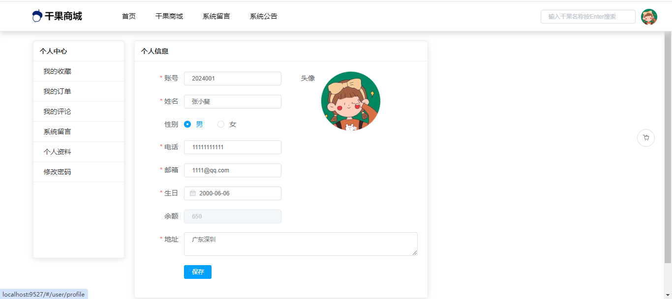Go to 首页 in top navigation
The width and height of the screenshot is (672, 299).
(129, 16)
